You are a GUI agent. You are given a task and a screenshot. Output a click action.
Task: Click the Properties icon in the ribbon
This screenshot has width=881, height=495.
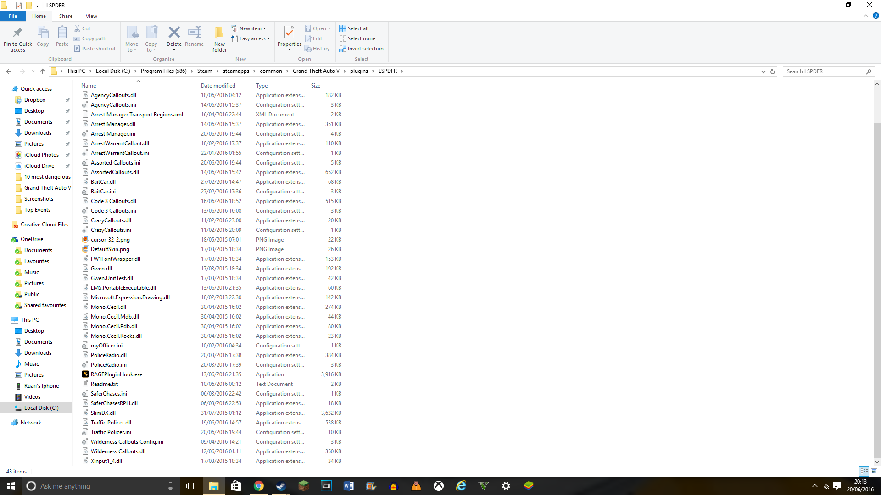point(289,33)
